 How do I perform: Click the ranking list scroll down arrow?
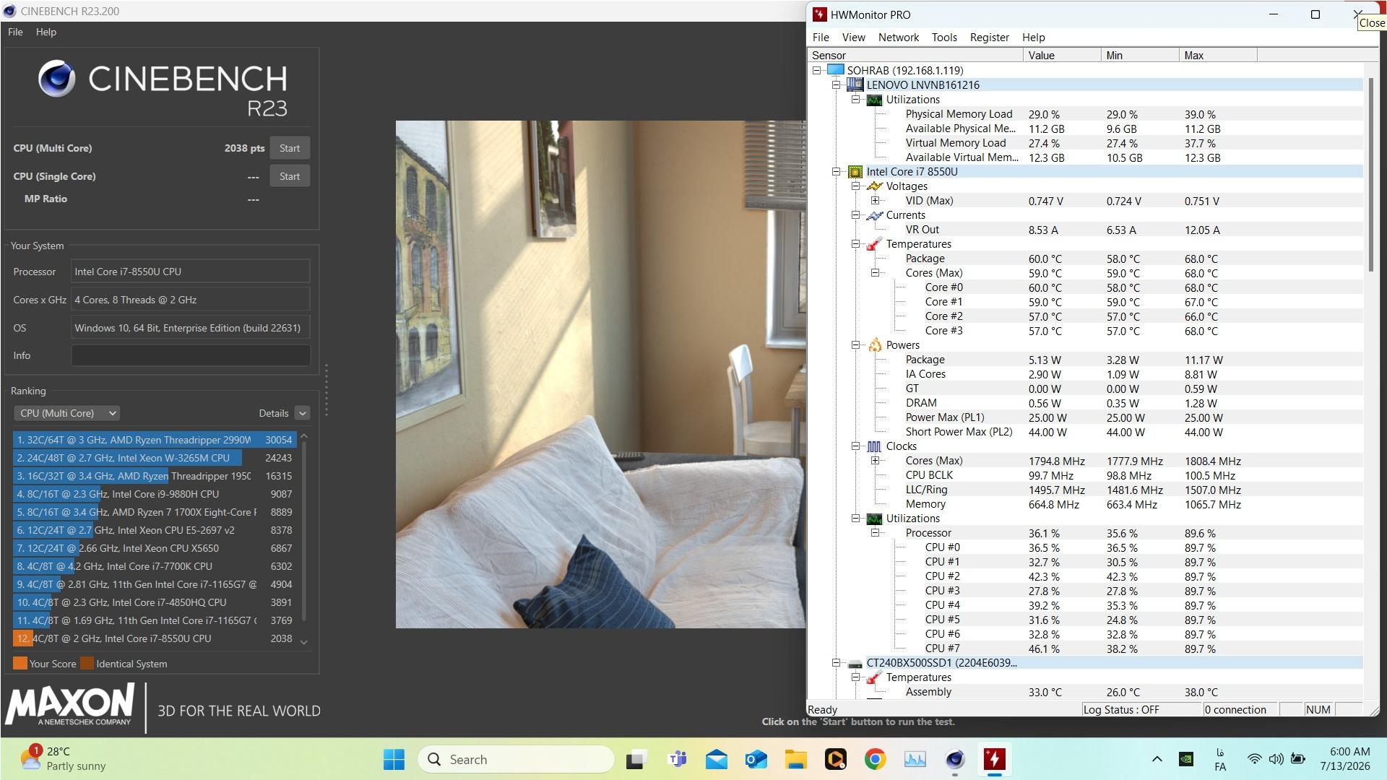(x=304, y=642)
